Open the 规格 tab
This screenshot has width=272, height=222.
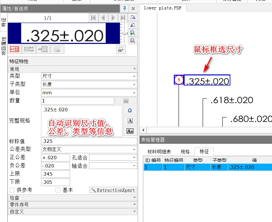185,152
